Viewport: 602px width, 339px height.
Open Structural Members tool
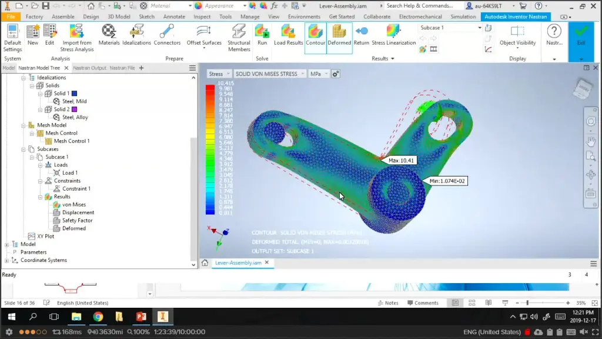pyautogui.click(x=239, y=38)
